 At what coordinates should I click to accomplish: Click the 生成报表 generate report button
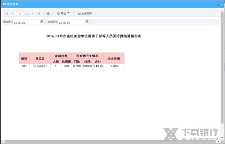point(84,13)
